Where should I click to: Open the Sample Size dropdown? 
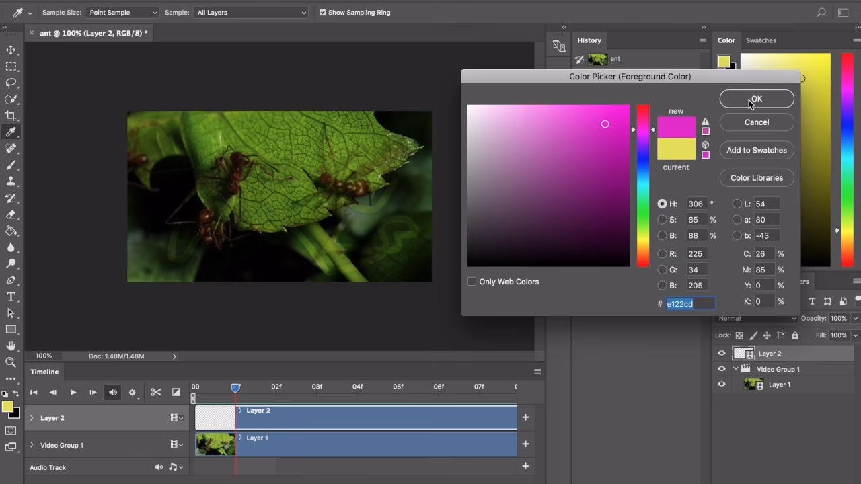121,12
